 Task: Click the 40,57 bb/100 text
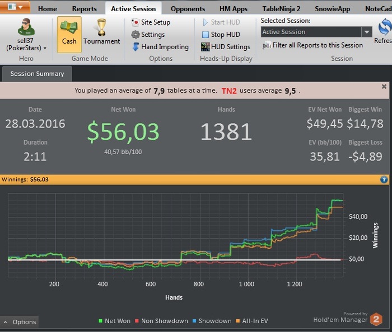tap(123, 152)
